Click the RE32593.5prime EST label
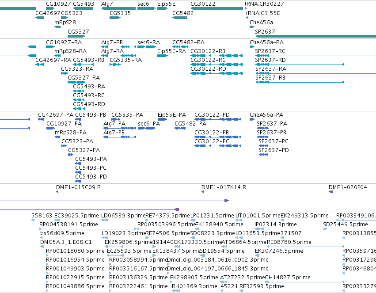Screen dimensions: 376x293 pyautogui.click(x=262, y=286)
